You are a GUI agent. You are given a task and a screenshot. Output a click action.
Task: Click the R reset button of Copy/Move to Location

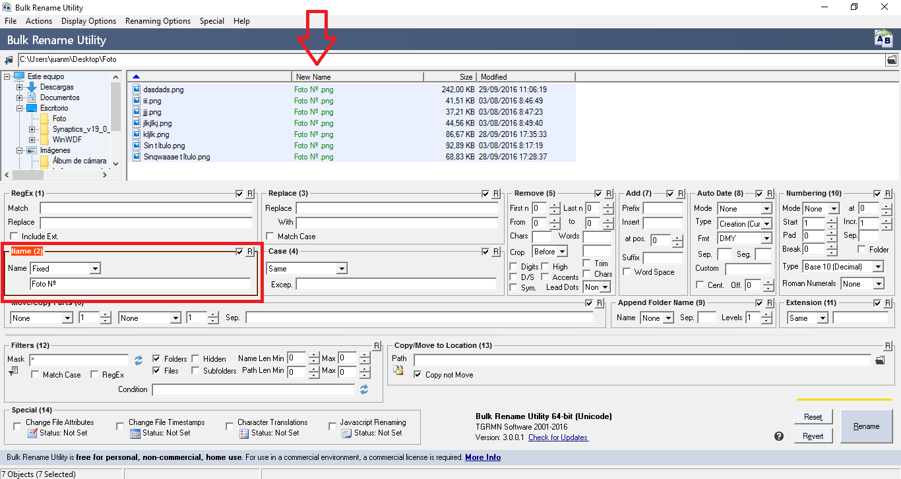point(887,346)
